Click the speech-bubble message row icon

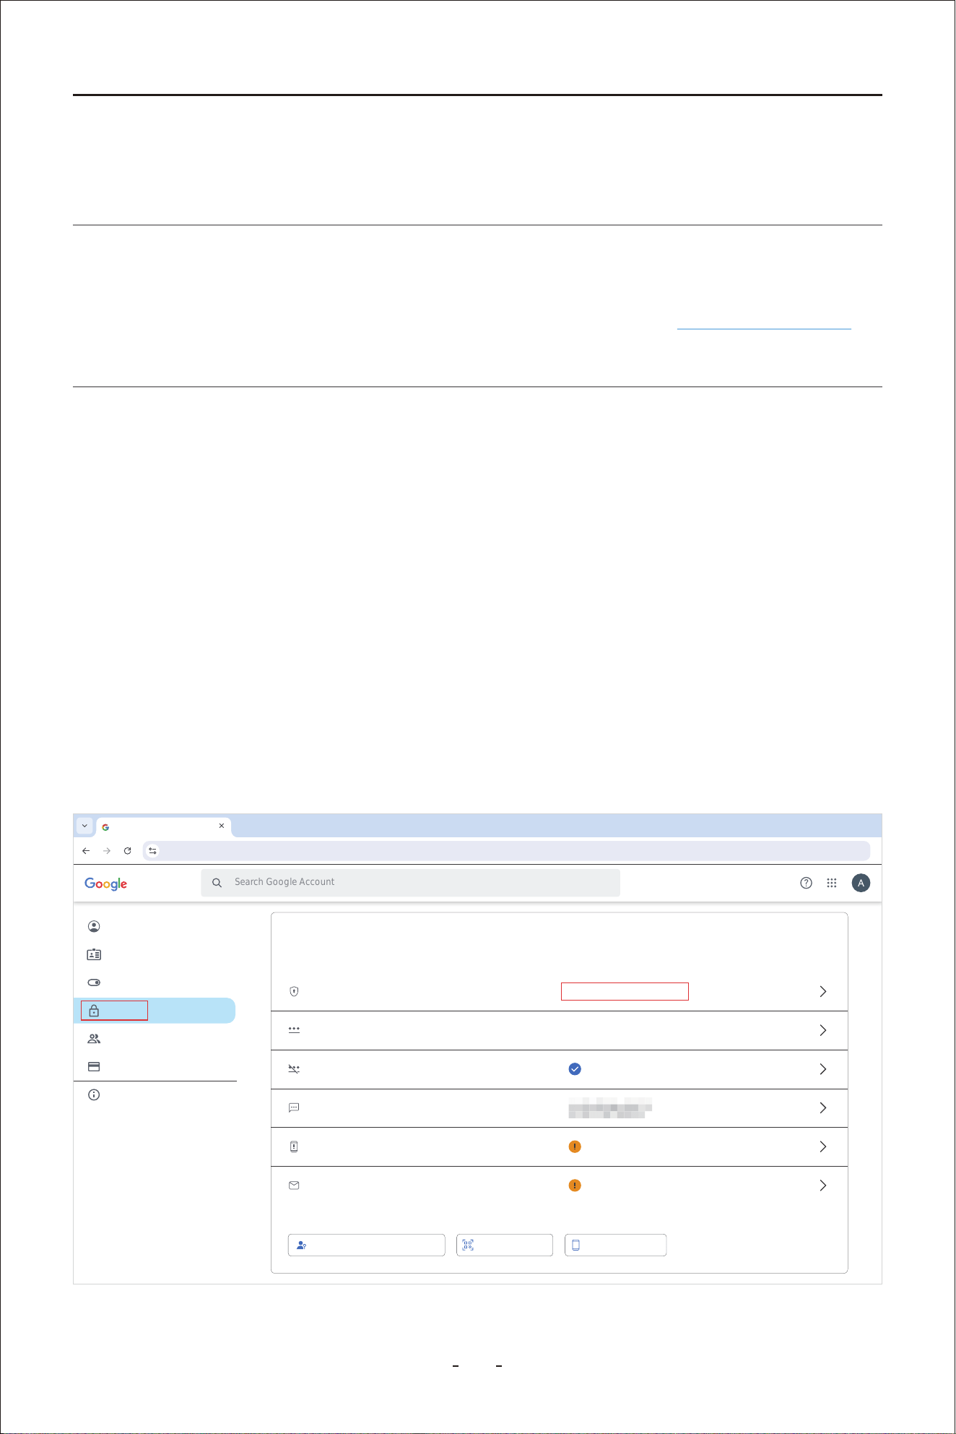click(x=294, y=1107)
